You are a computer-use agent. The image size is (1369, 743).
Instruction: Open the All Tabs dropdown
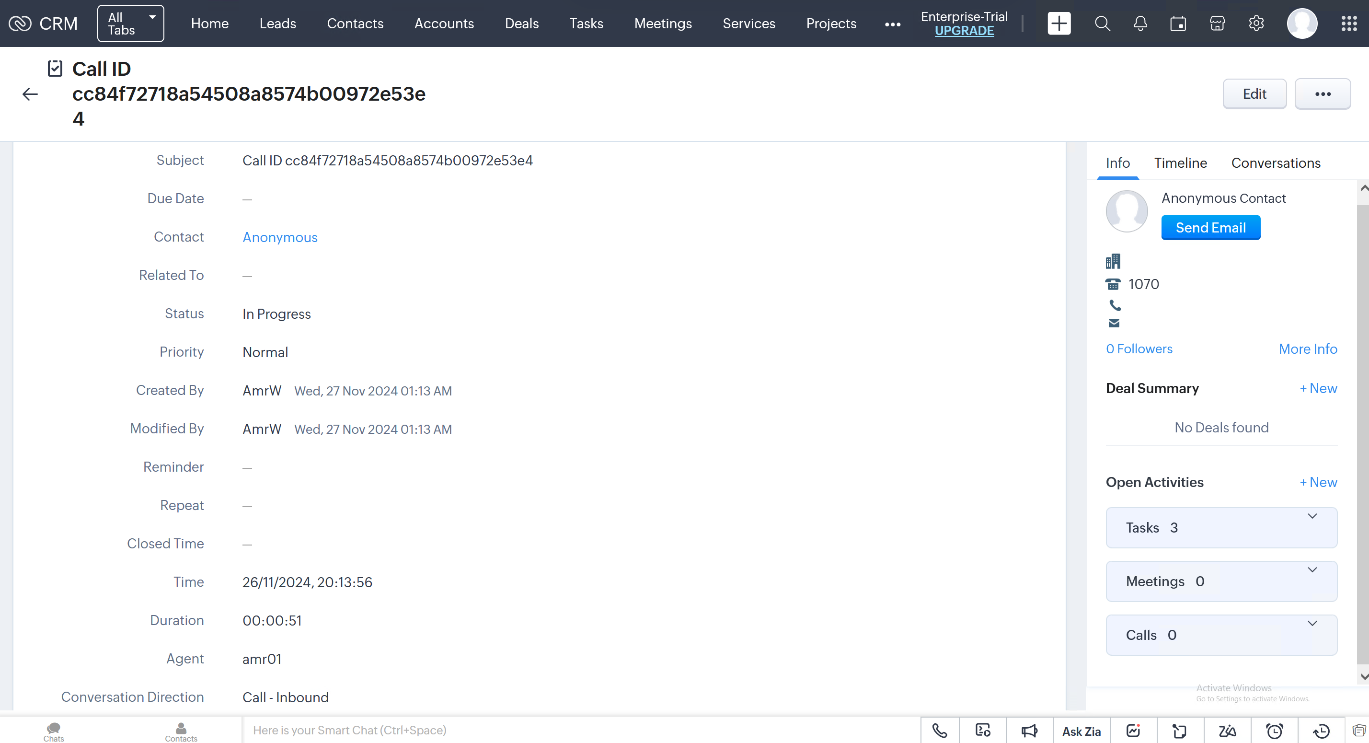[x=130, y=23]
